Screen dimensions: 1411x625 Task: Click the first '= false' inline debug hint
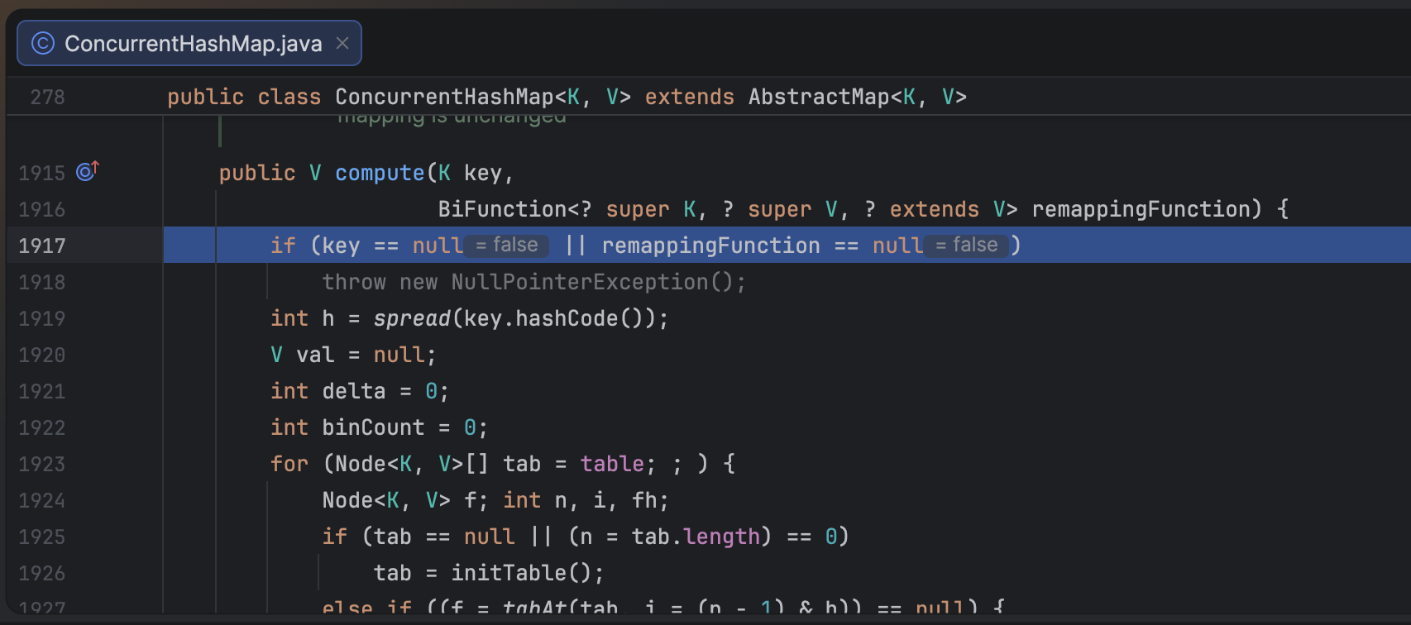coord(507,246)
